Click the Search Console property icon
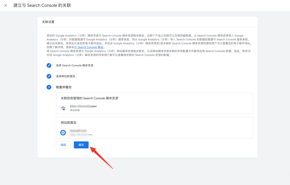 pyautogui.click(x=63, y=108)
